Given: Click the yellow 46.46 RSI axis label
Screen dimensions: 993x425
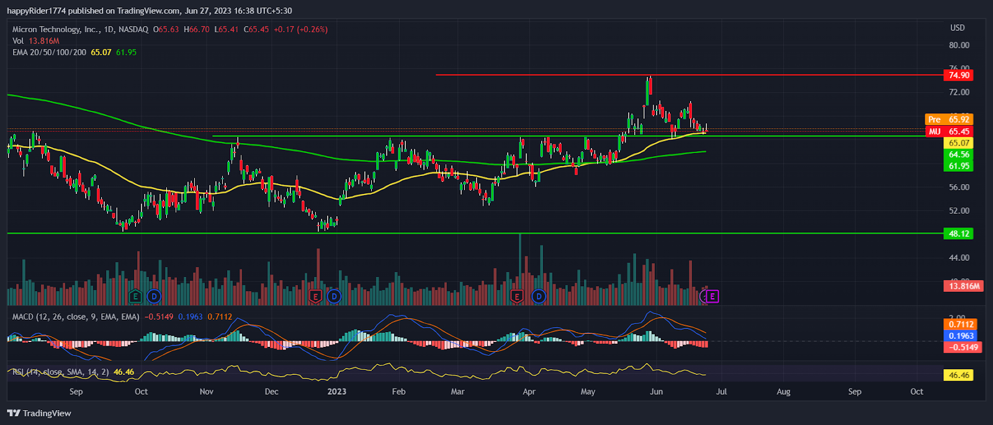Looking at the screenshot, I should point(958,375).
